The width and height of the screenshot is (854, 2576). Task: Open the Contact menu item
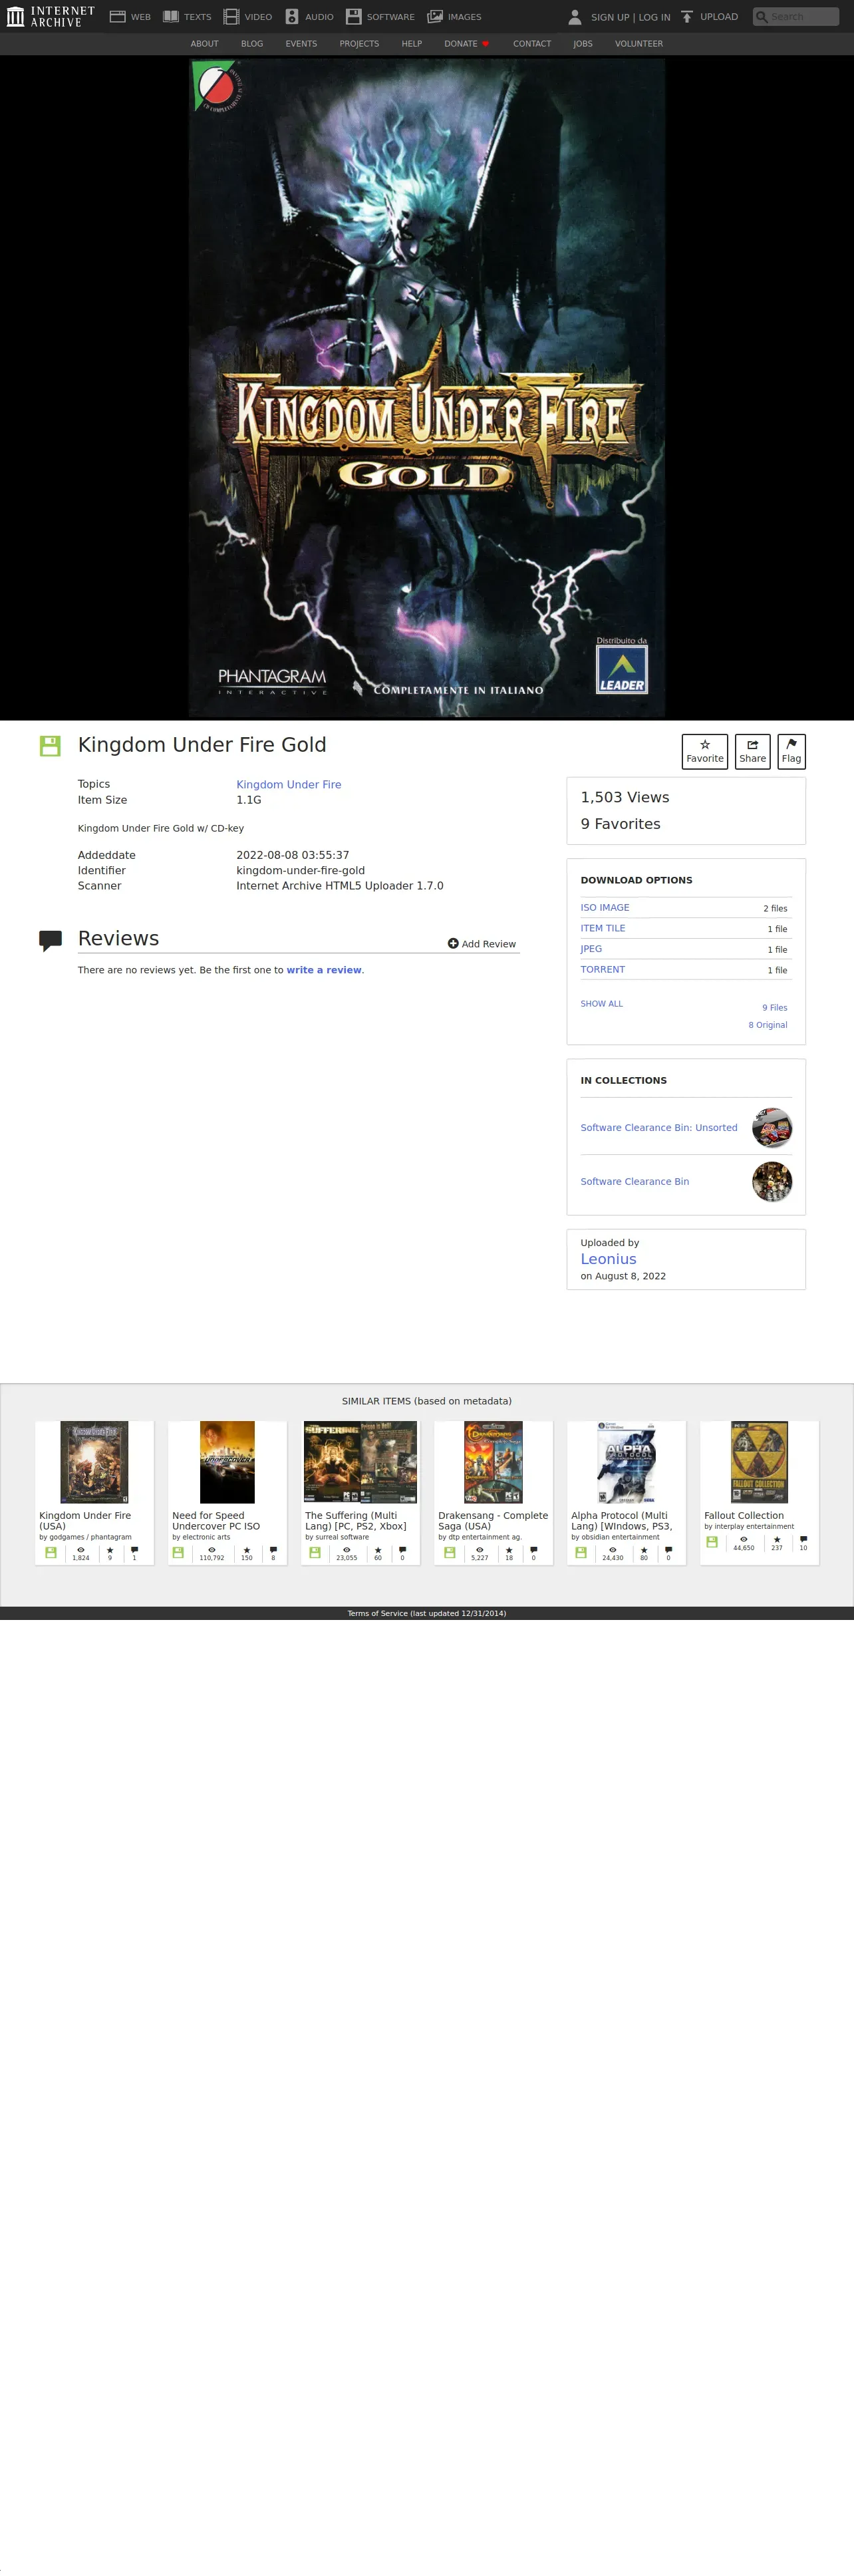pos(532,44)
